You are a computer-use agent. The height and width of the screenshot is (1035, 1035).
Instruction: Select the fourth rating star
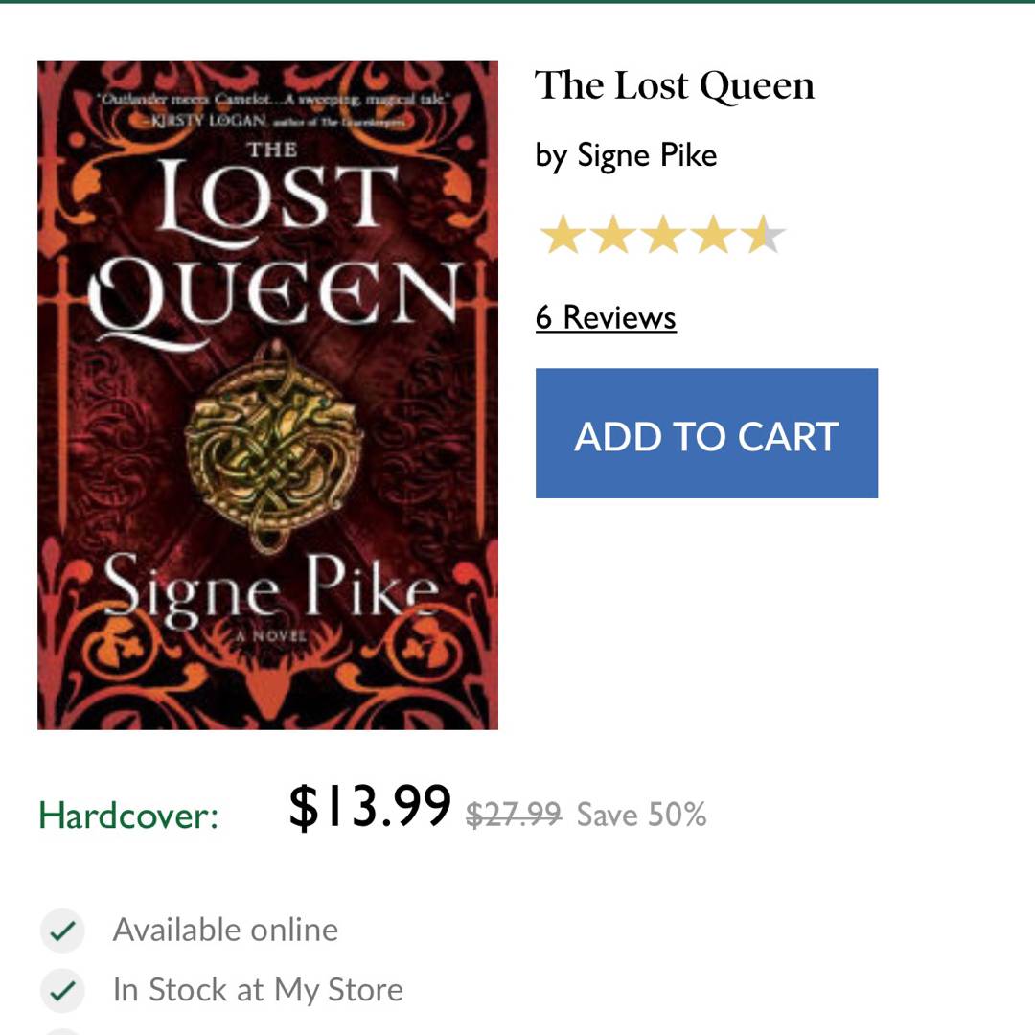[x=714, y=236]
